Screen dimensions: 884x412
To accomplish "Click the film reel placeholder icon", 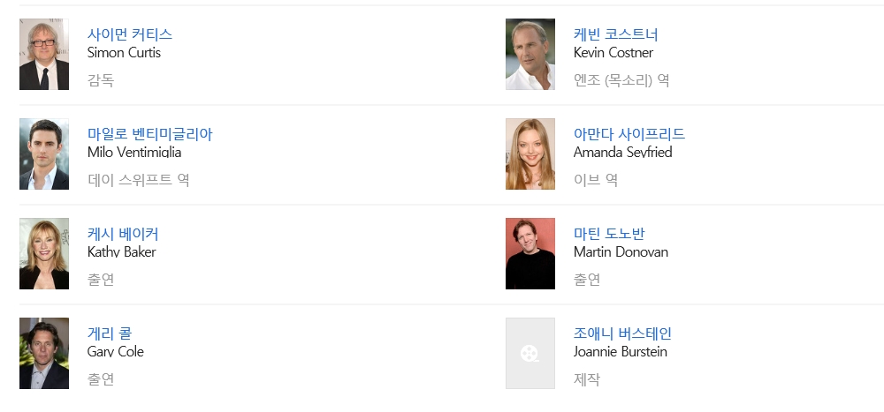I will click(530, 354).
